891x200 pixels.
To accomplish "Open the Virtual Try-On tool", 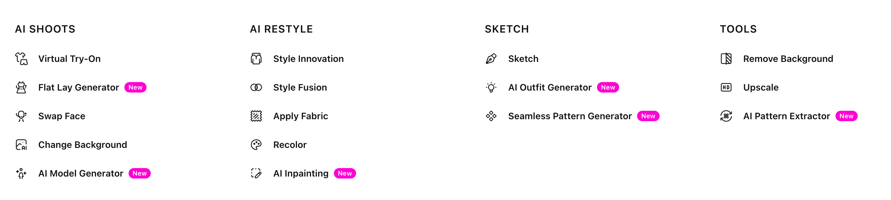I will tap(70, 58).
